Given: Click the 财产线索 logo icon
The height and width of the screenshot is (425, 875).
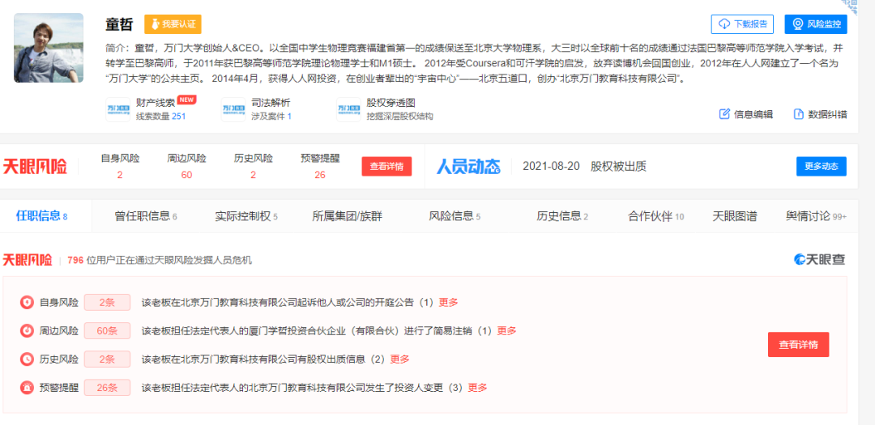Looking at the screenshot, I should coord(117,109).
